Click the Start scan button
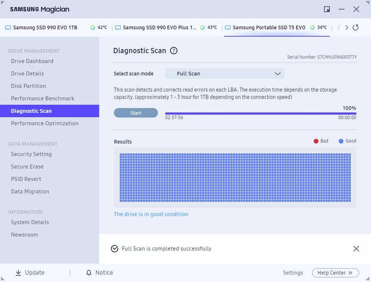371x282 pixels. coord(136,113)
